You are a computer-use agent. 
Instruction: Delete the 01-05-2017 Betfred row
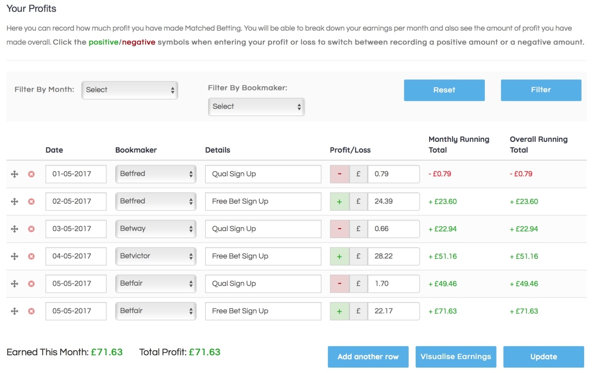click(31, 174)
